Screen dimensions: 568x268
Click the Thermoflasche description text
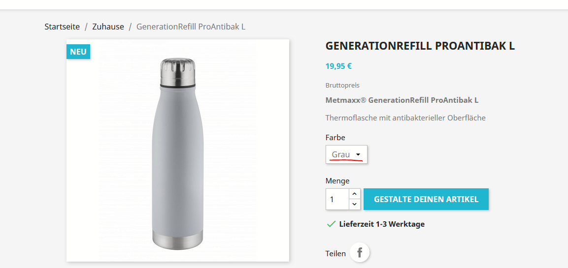coord(405,118)
